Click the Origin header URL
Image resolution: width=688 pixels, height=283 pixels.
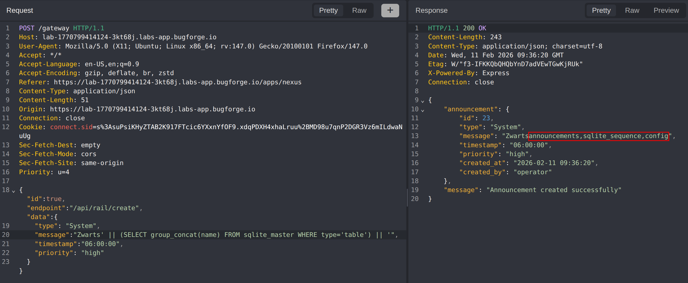pos(152,109)
